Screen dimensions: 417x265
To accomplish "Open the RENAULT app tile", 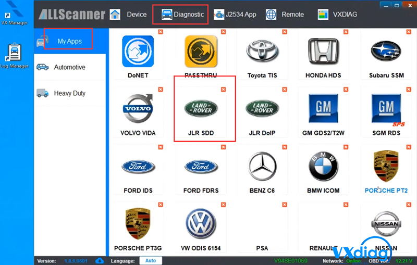I will (x=323, y=226).
